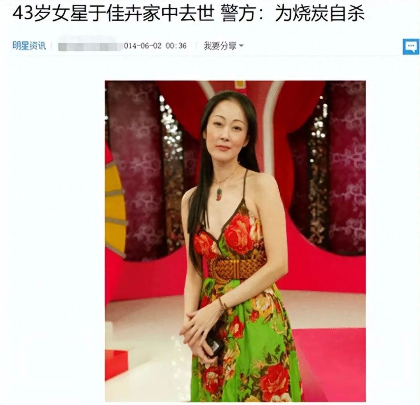420x405 pixels.
Task: Click the red-green pendant necklace in photo
Action: coord(219,194)
